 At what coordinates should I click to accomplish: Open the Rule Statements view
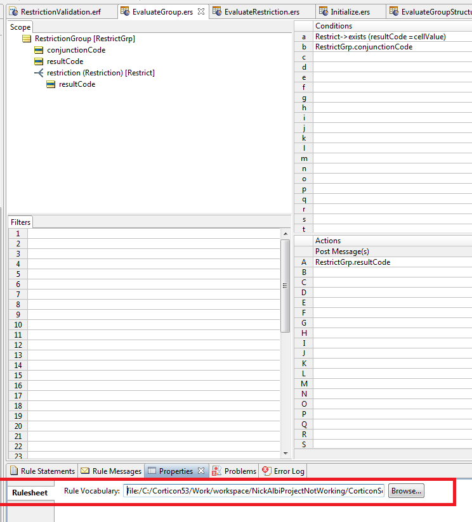(x=43, y=471)
